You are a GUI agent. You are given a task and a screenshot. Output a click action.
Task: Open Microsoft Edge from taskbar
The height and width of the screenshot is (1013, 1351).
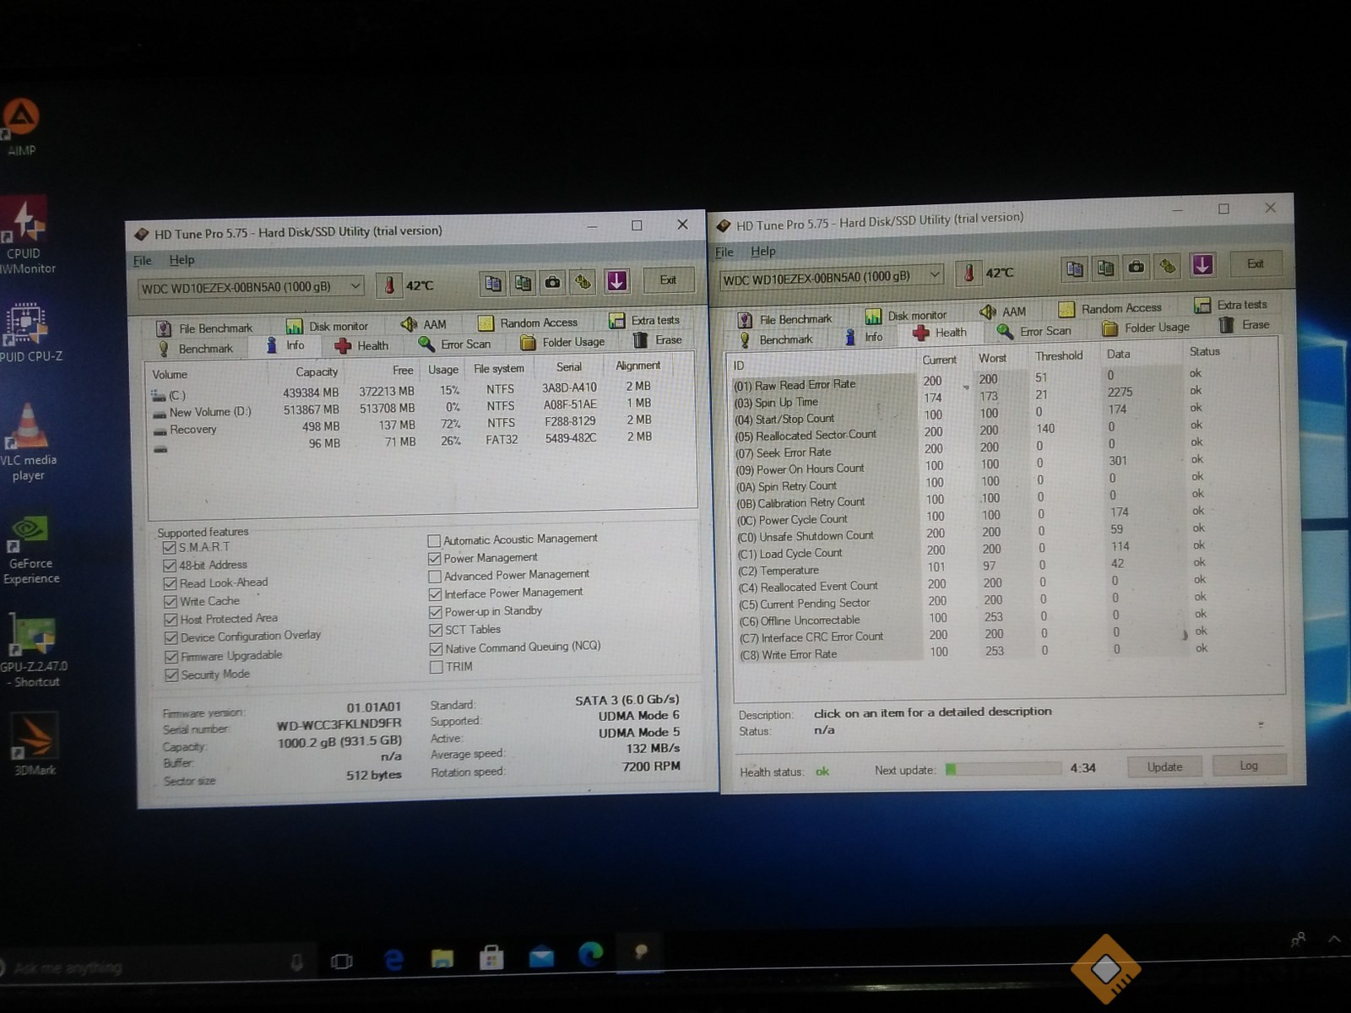[x=591, y=954]
